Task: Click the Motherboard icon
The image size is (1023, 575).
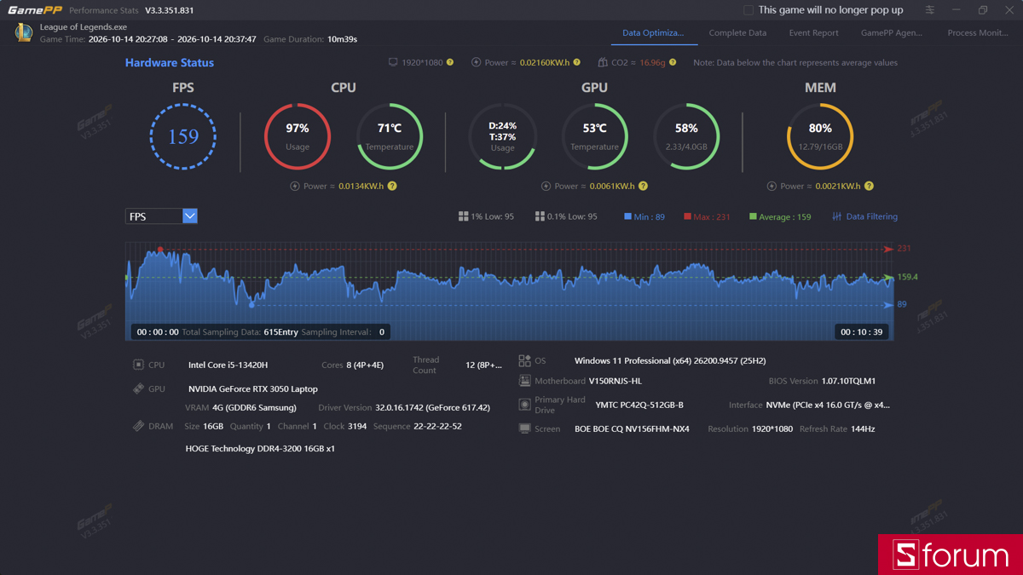Action: [524, 381]
